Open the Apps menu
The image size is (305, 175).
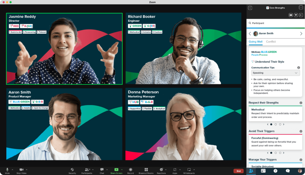[x=175, y=171]
